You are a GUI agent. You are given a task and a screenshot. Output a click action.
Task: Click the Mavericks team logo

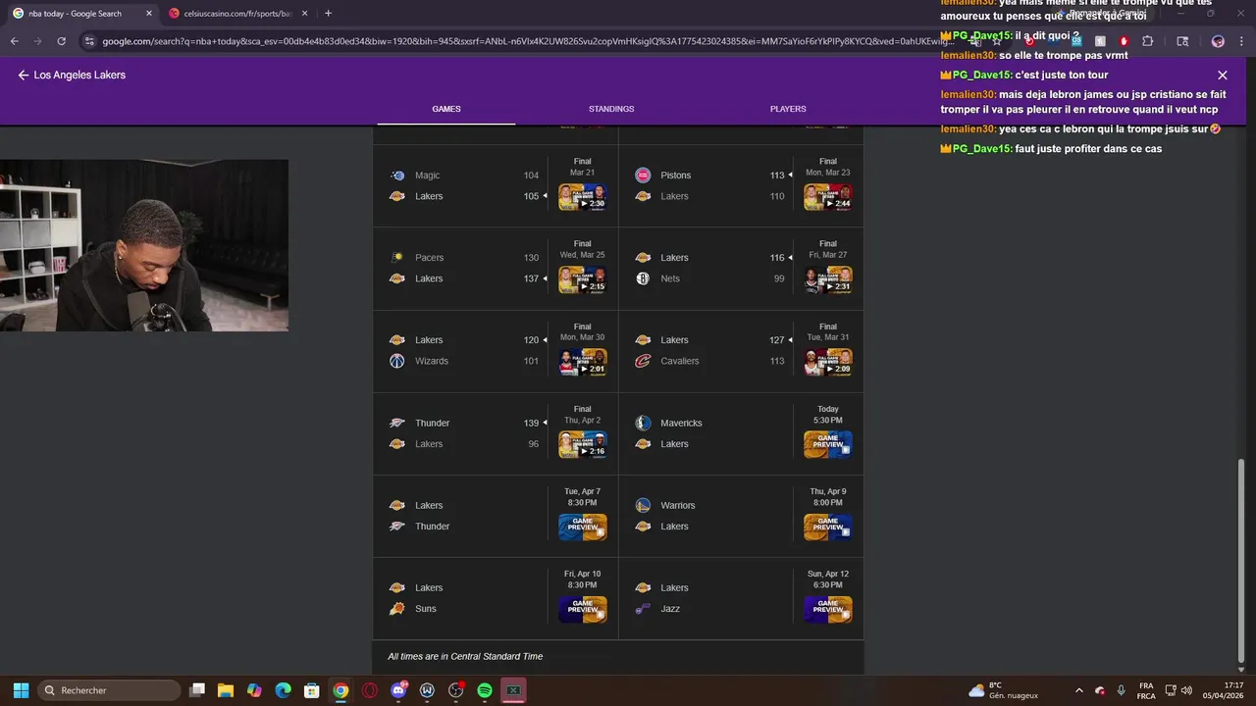pos(643,423)
